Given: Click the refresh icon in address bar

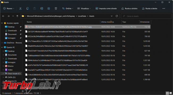Looking at the screenshot, I should click(x=117, y=16).
